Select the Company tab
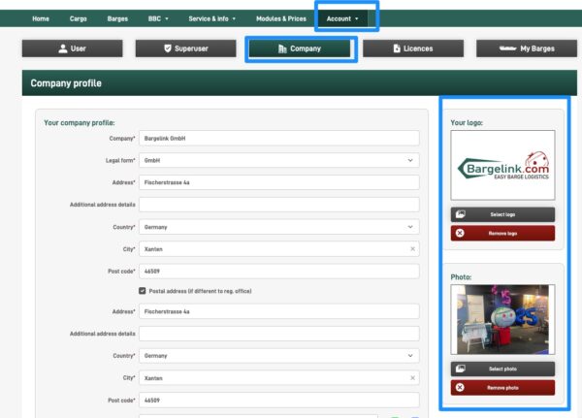This screenshot has height=418, width=582. (x=300, y=48)
